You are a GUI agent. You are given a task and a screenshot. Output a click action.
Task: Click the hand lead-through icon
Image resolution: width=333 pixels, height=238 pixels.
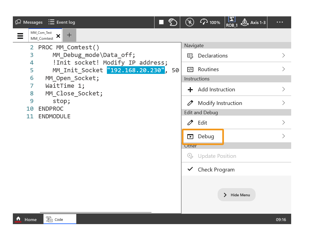[173, 22]
